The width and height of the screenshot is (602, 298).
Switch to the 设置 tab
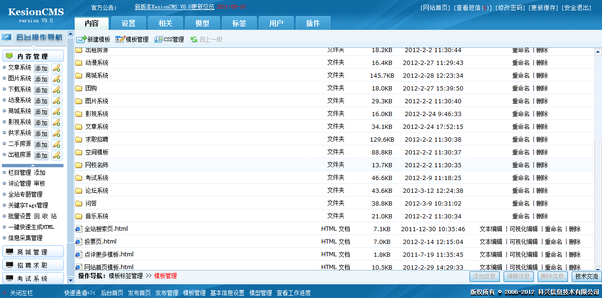(129, 23)
